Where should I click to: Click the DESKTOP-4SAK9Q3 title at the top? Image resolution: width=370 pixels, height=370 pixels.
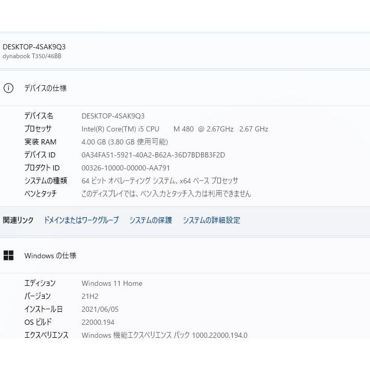[34, 47]
